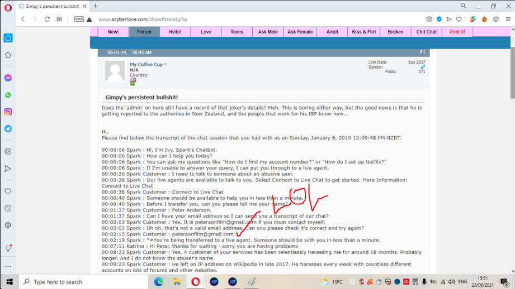Go forward to next page
Image resolution: width=515 pixels, height=289 pixels.
tap(35, 20)
